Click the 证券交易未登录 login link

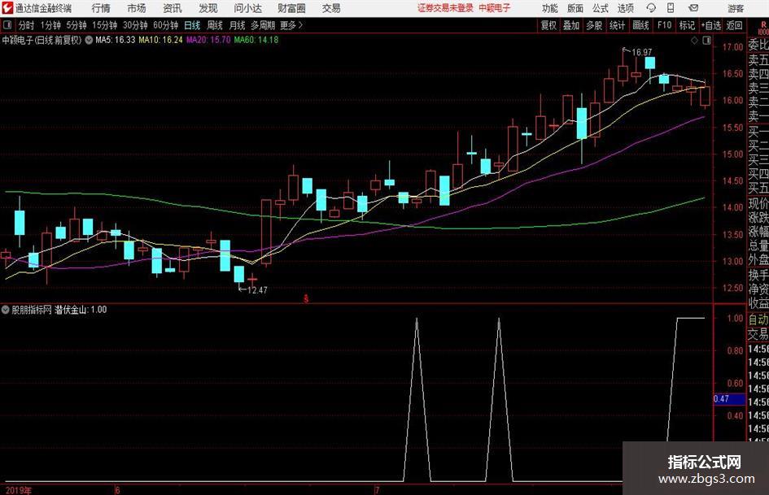point(445,8)
